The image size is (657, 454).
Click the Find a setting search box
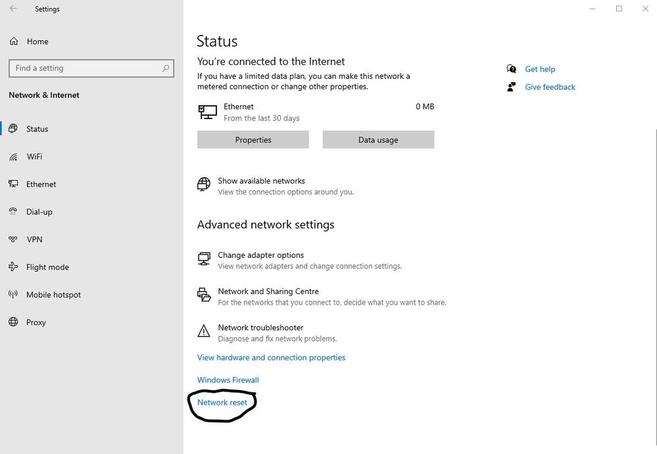pos(85,68)
